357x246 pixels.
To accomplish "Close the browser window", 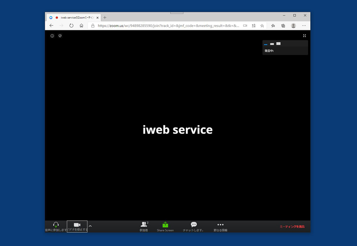I will point(305,16).
